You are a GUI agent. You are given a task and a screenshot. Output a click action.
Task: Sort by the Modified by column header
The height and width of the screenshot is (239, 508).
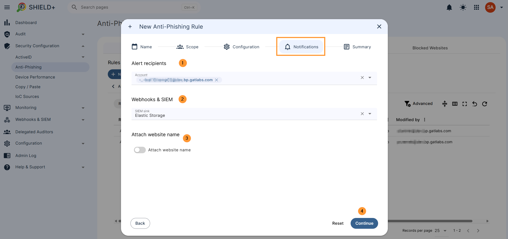408,120
